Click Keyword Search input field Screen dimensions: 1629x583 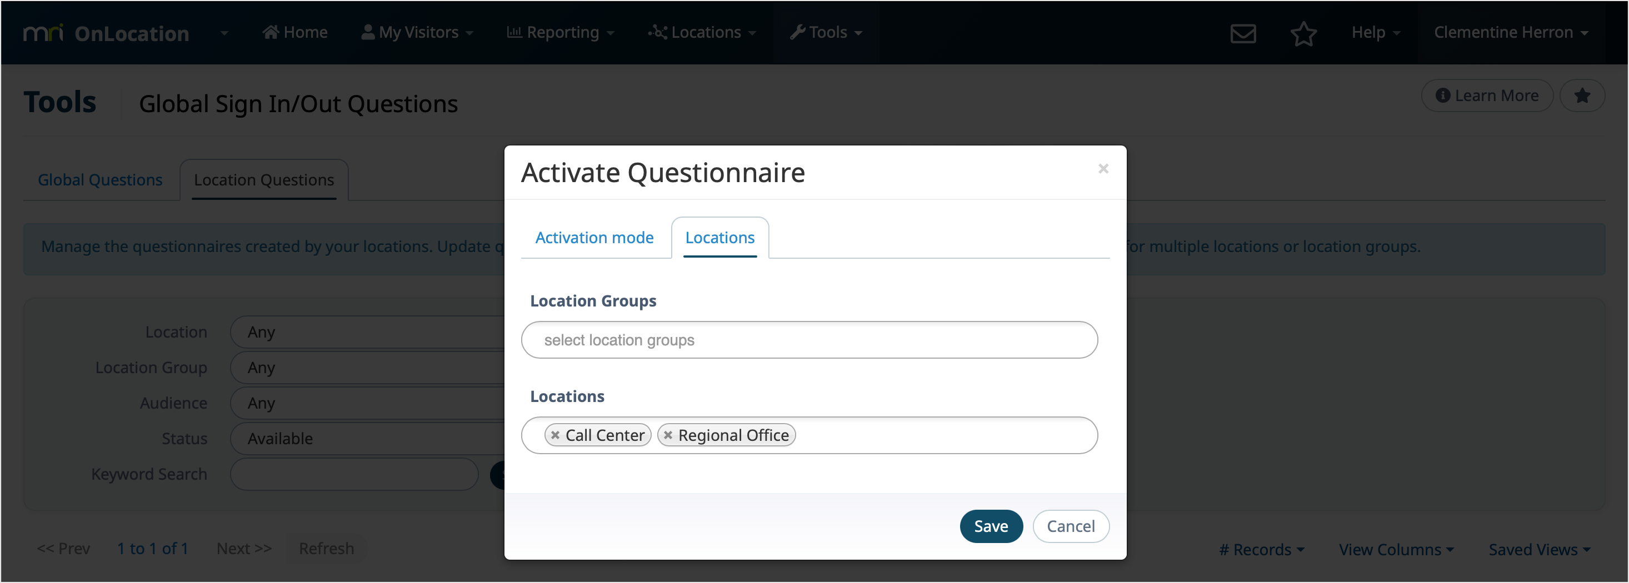tap(354, 474)
